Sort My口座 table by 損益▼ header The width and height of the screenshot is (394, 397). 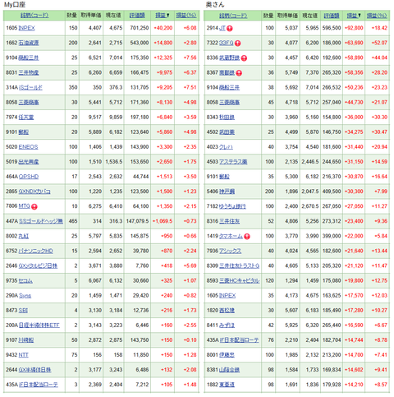[163, 16]
